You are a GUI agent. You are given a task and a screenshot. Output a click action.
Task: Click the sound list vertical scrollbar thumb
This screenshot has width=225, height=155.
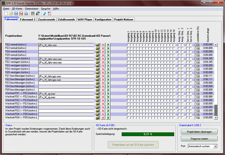tap(216, 111)
